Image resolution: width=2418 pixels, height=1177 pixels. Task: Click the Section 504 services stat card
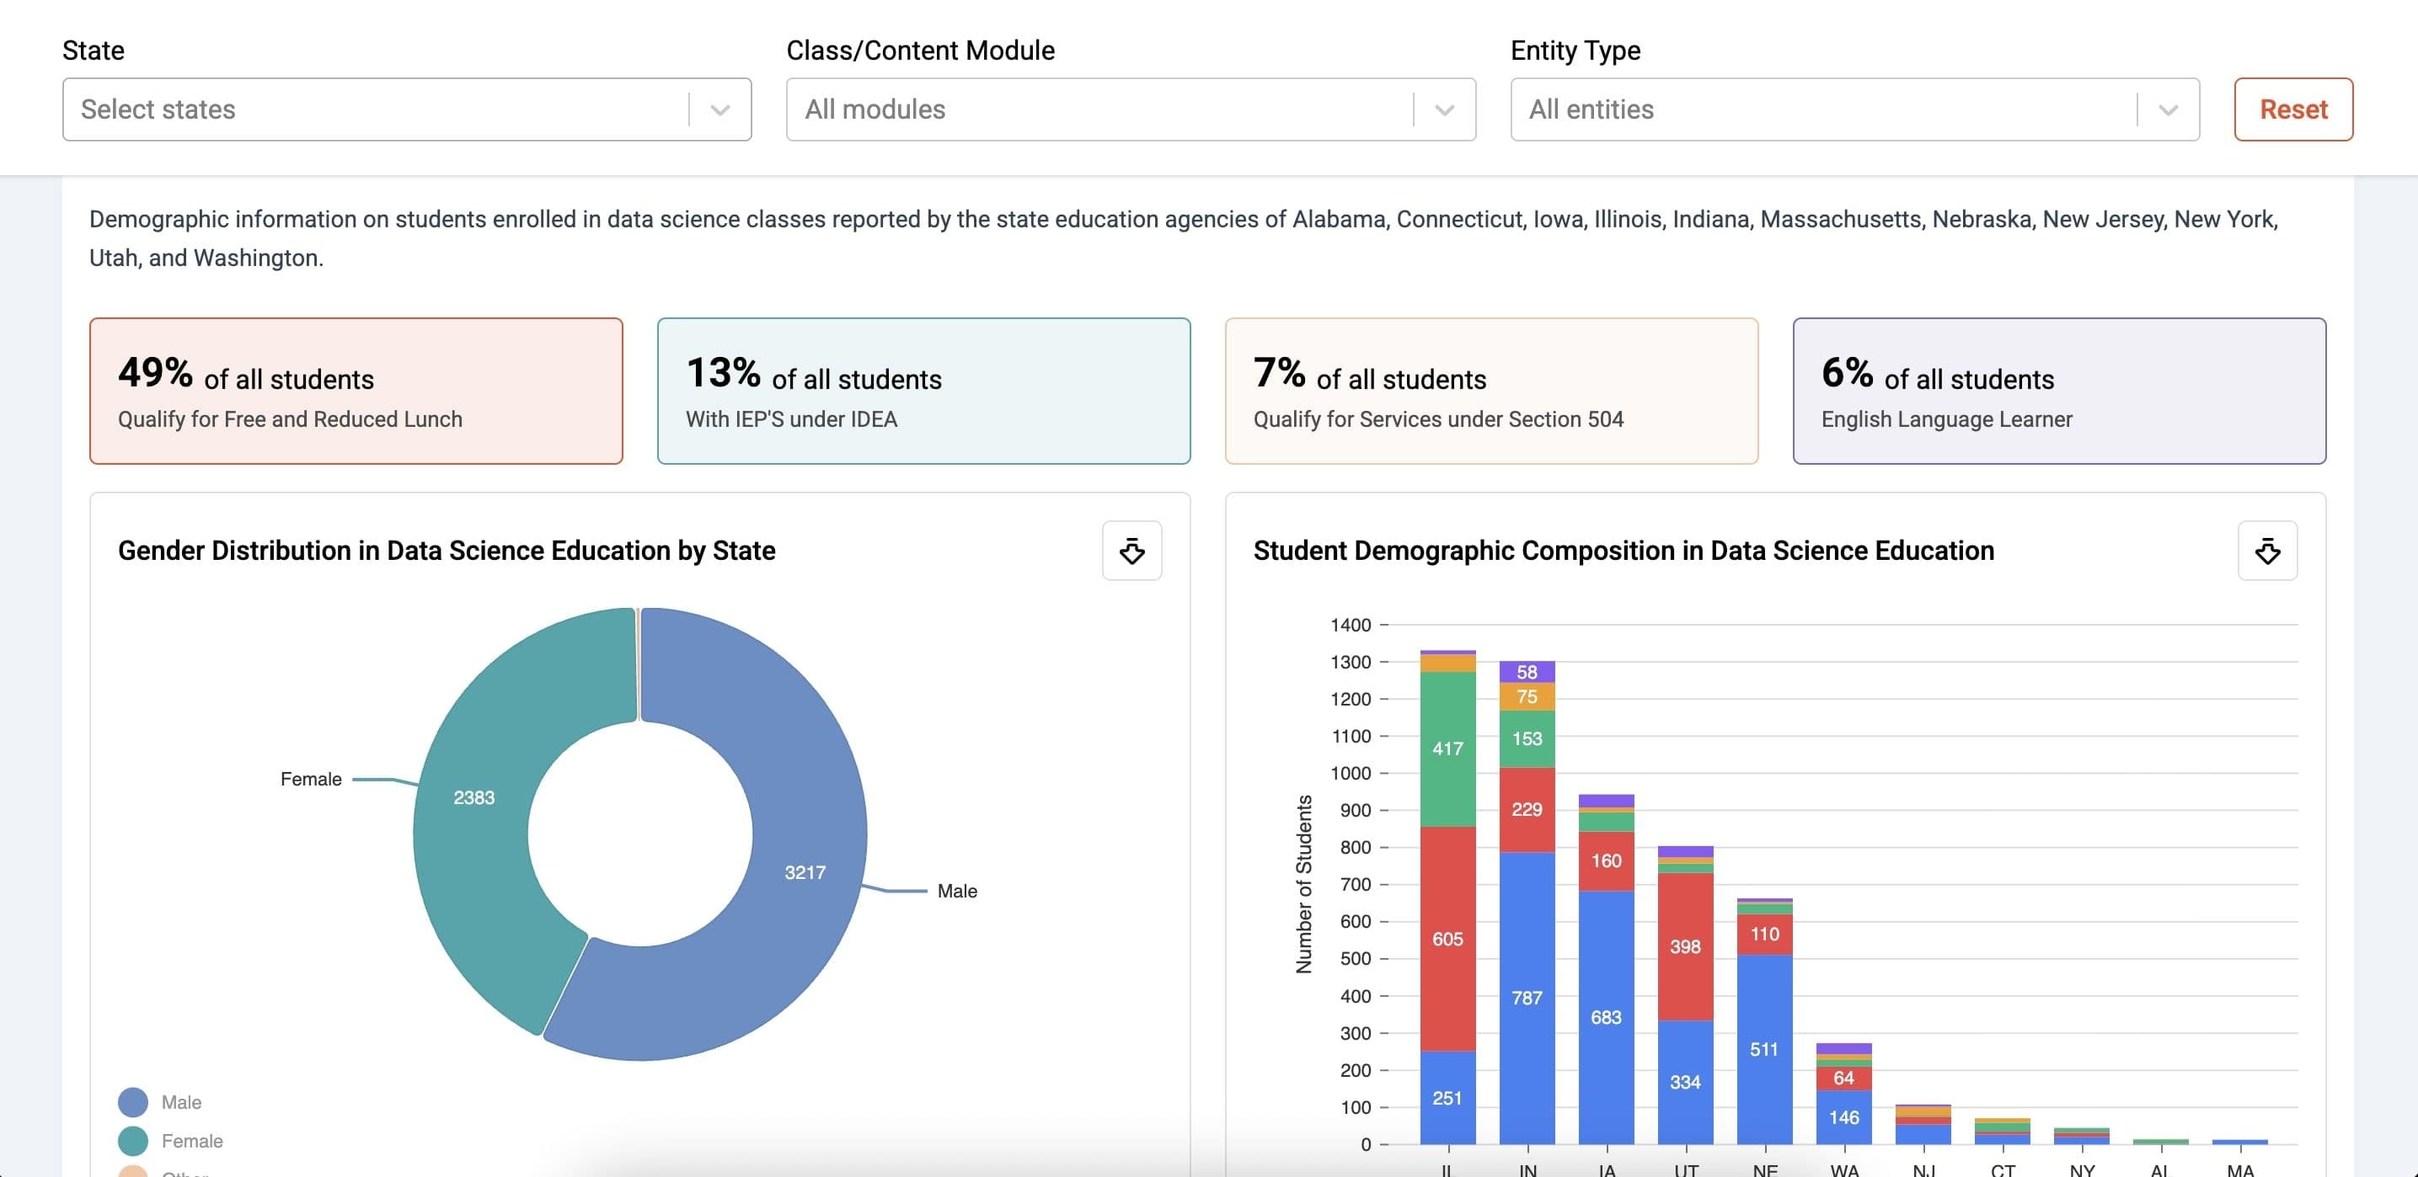[1490, 391]
